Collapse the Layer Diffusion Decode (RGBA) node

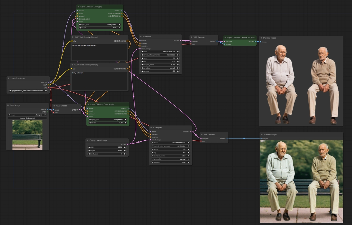[225, 37]
